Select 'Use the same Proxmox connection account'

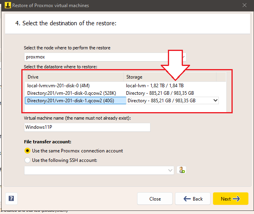point(27,150)
